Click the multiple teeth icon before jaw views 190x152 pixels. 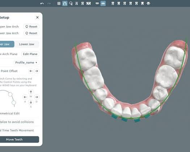click(89, 3)
